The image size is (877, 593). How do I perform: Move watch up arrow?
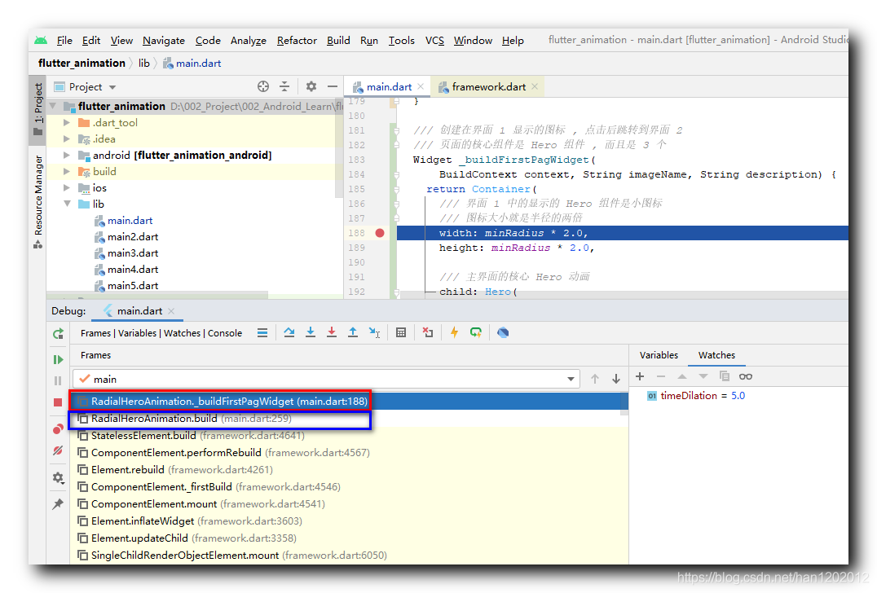tap(682, 376)
